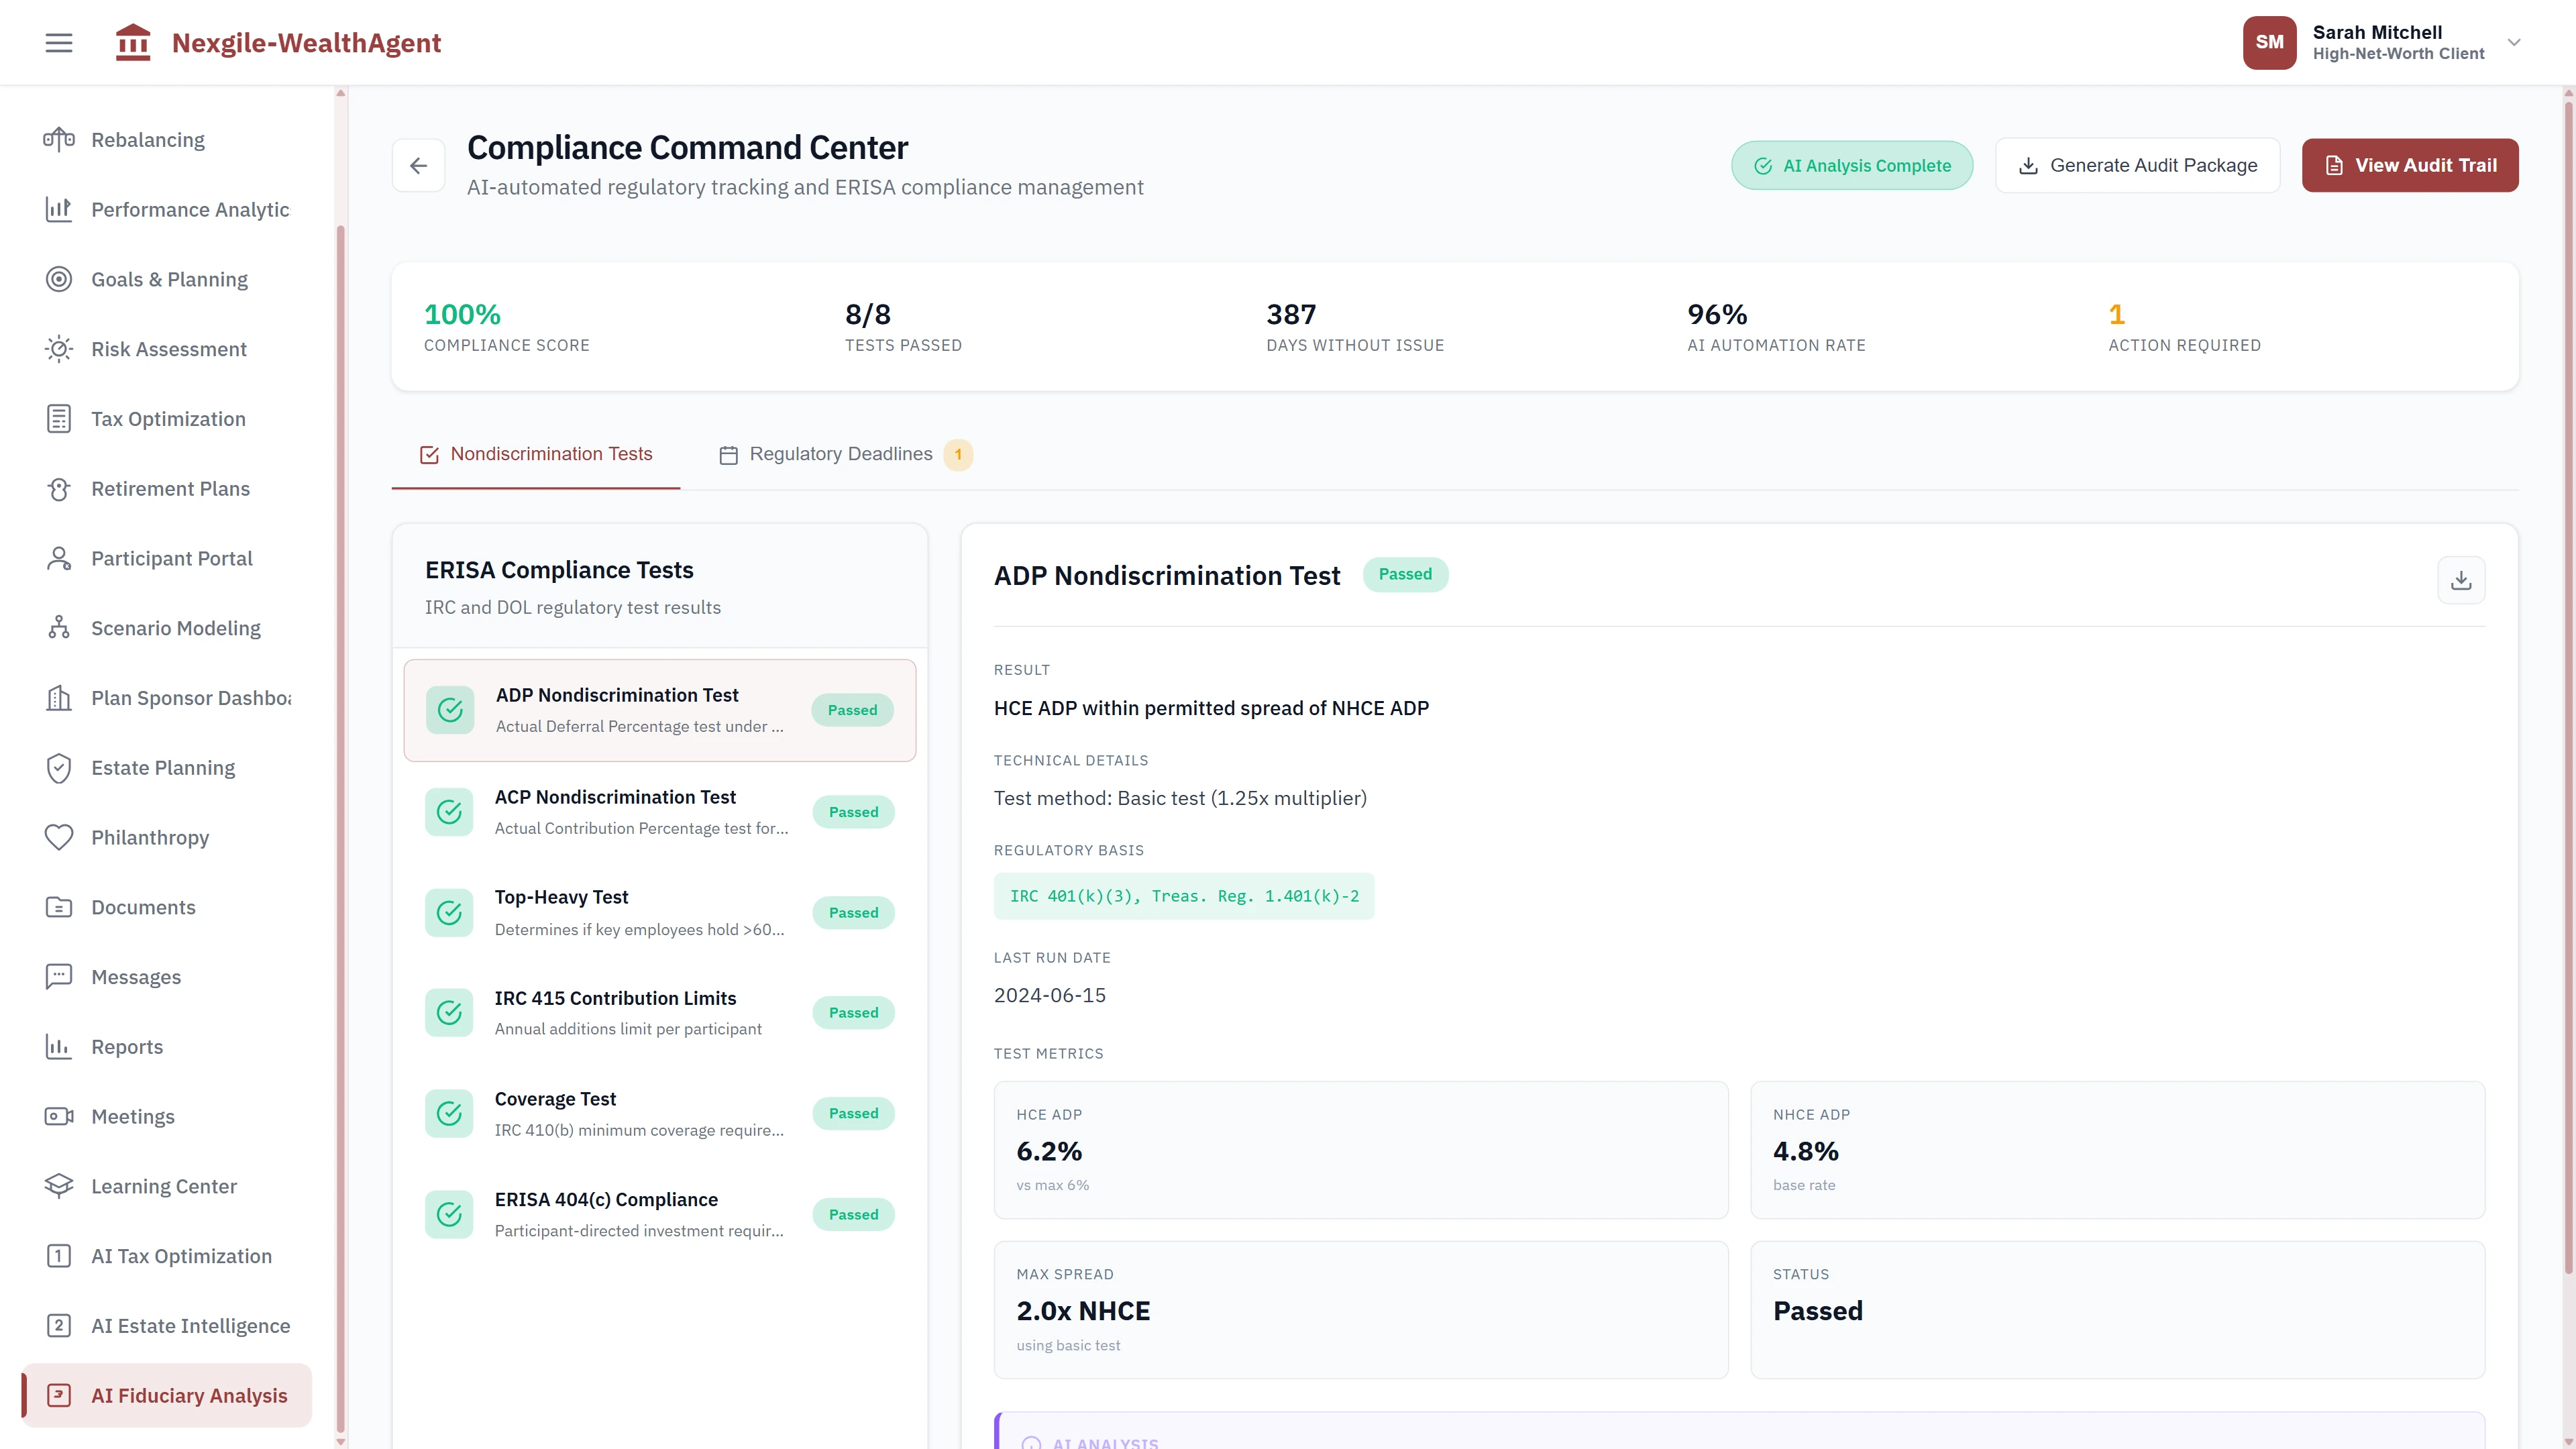Expand the Sarah Mitchell profile dropdown

[x=2514, y=42]
